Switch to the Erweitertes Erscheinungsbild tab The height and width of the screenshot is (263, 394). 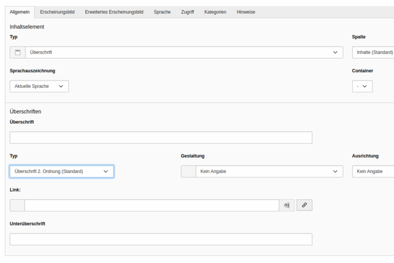coord(114,12)
